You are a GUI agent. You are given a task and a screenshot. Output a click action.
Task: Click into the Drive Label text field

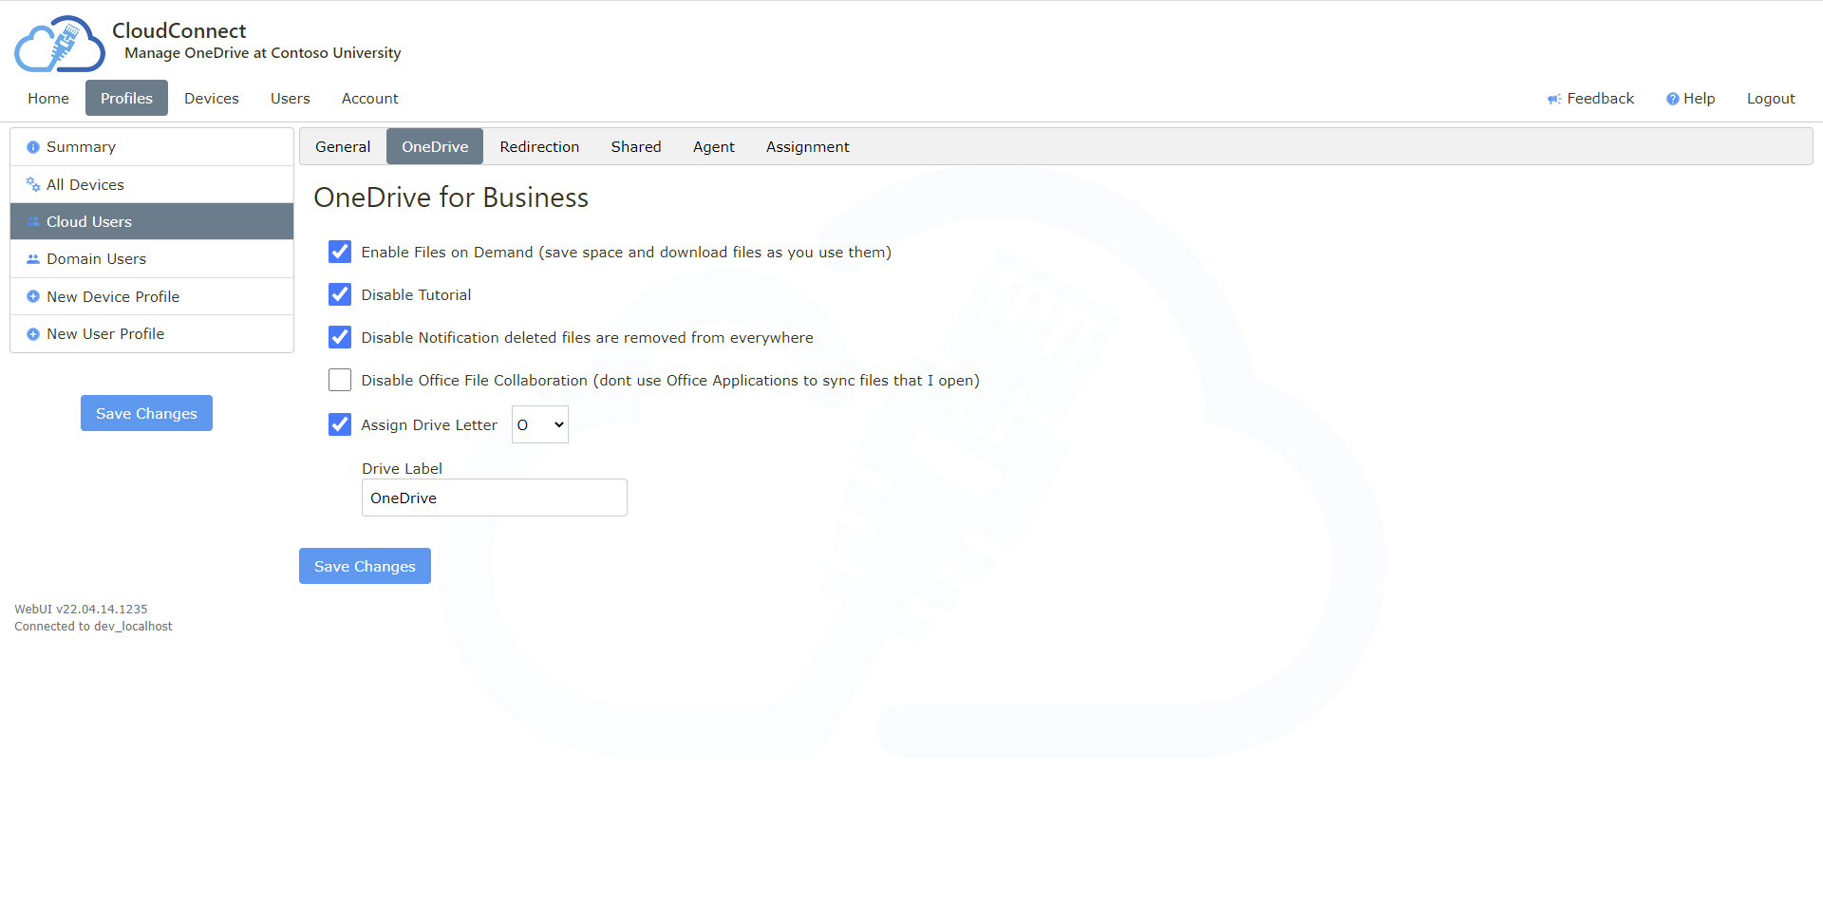[494, 498]
